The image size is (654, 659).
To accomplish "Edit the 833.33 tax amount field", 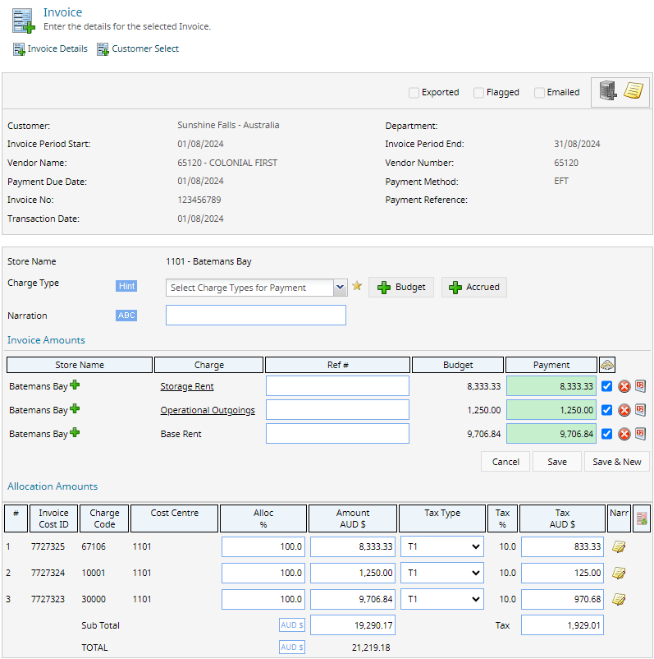I will [562, 546].
